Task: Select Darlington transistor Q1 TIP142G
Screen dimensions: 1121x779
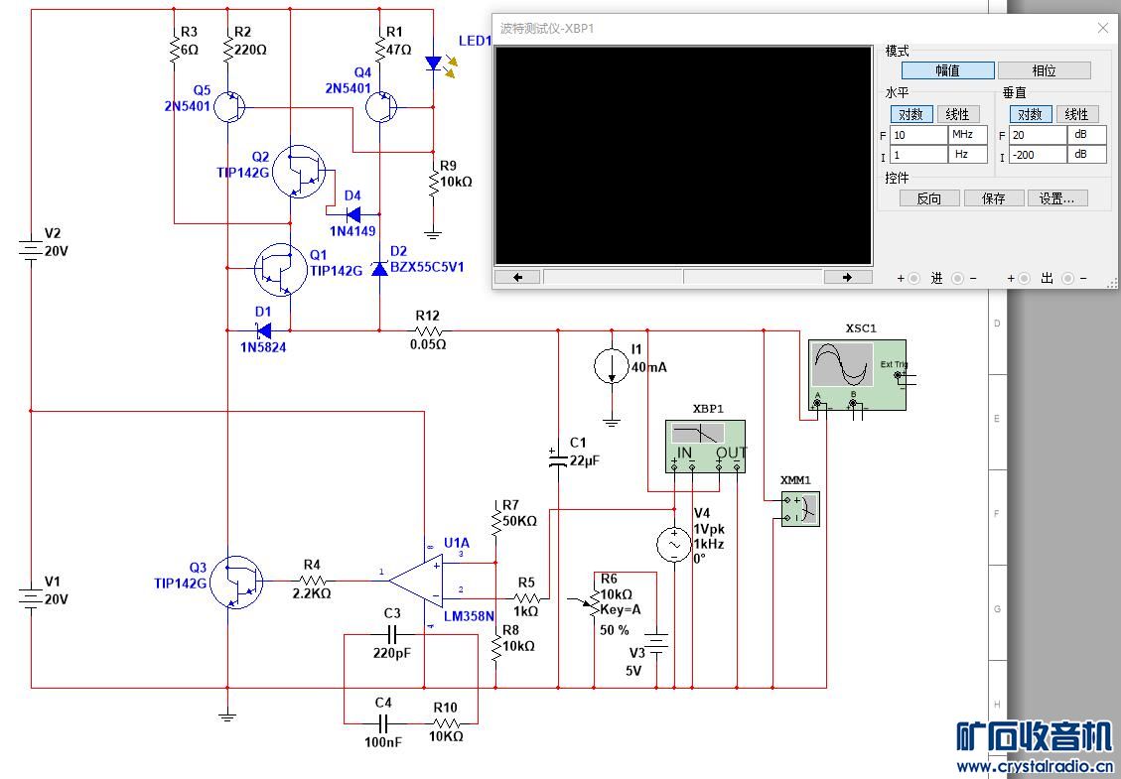Action: click(281, 270)
